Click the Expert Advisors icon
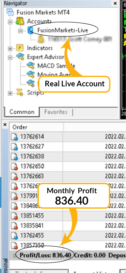The width and height of the screenshot is (126, 273). point(20,57)
